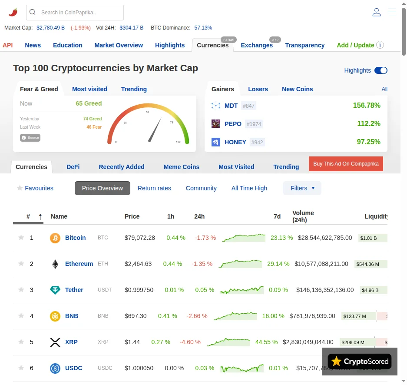The image size is (407, 385).
Task: Sort by the 24h column header
Action: tap(199, 216)
